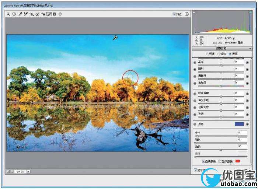This screenshot has height=189, width=258.
Task: Open the red mask overlay color swatch
Action: (237, 161)
